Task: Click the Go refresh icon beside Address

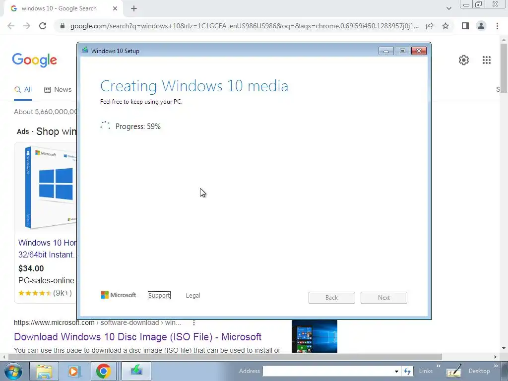Action: (x=407, y=371)
